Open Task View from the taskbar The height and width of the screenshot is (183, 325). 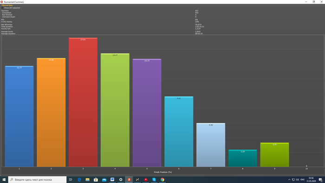(x=71, y=179)
